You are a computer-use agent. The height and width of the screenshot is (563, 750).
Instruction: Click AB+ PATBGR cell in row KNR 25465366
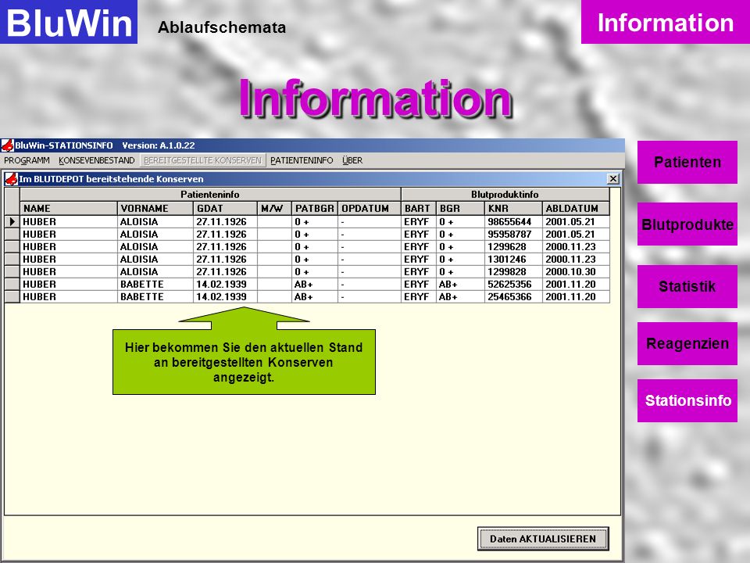315,297
